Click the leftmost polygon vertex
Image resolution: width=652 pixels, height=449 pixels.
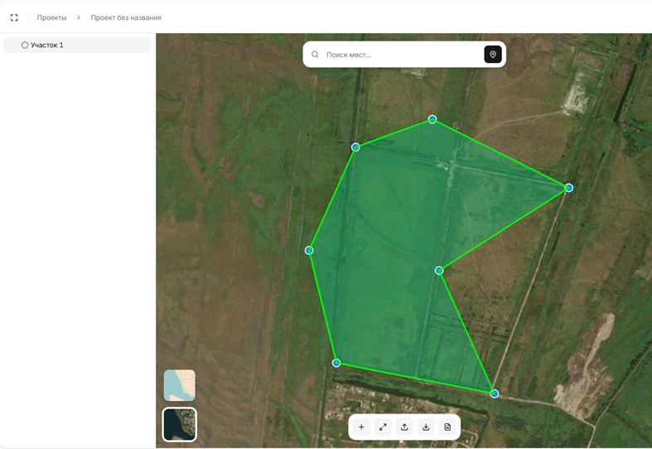coord(309,250)
